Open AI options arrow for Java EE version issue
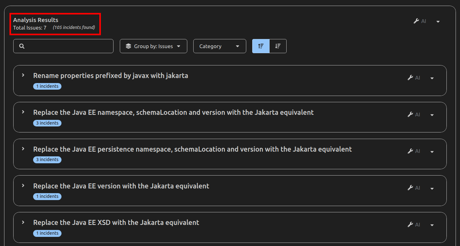Screen dimensions: 460x246 (x=432, y=188)
